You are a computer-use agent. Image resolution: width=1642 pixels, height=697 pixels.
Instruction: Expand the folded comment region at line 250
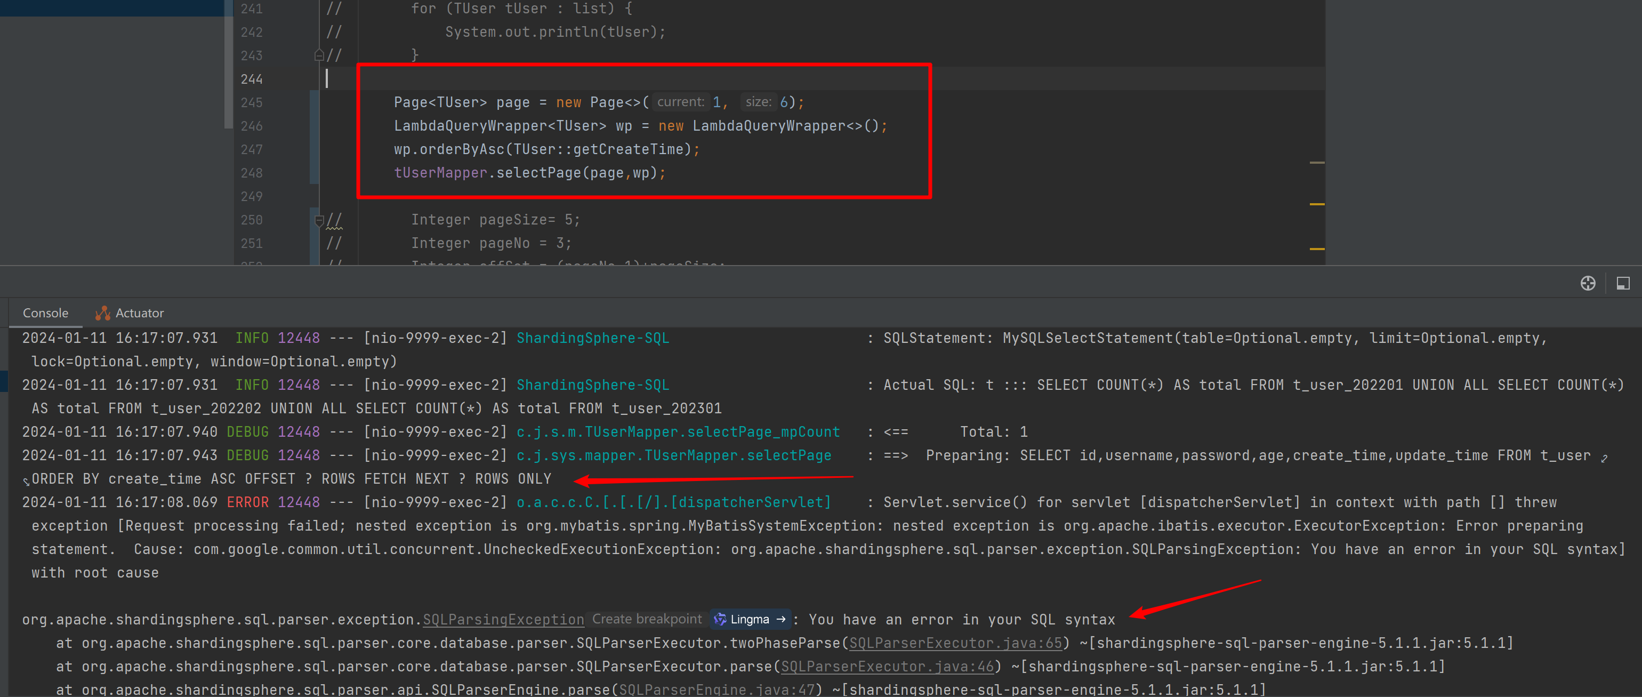tap(319, 221)
